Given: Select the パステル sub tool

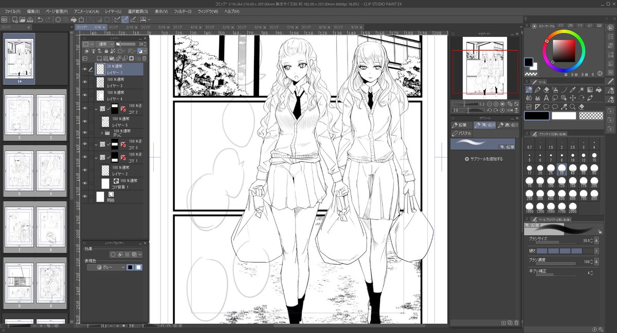Looking at the screenshot, I should click(462, 133).
